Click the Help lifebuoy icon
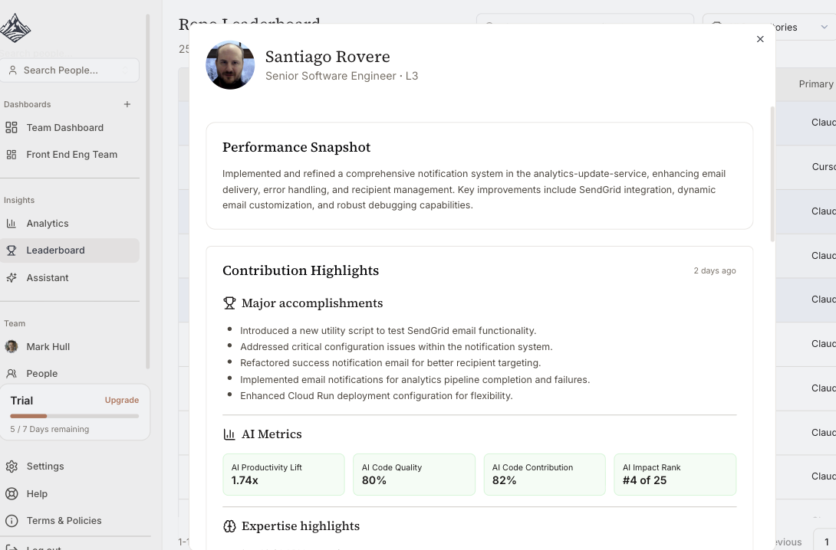The width and height of the screenshot is (836, 550). pos(12,494)
